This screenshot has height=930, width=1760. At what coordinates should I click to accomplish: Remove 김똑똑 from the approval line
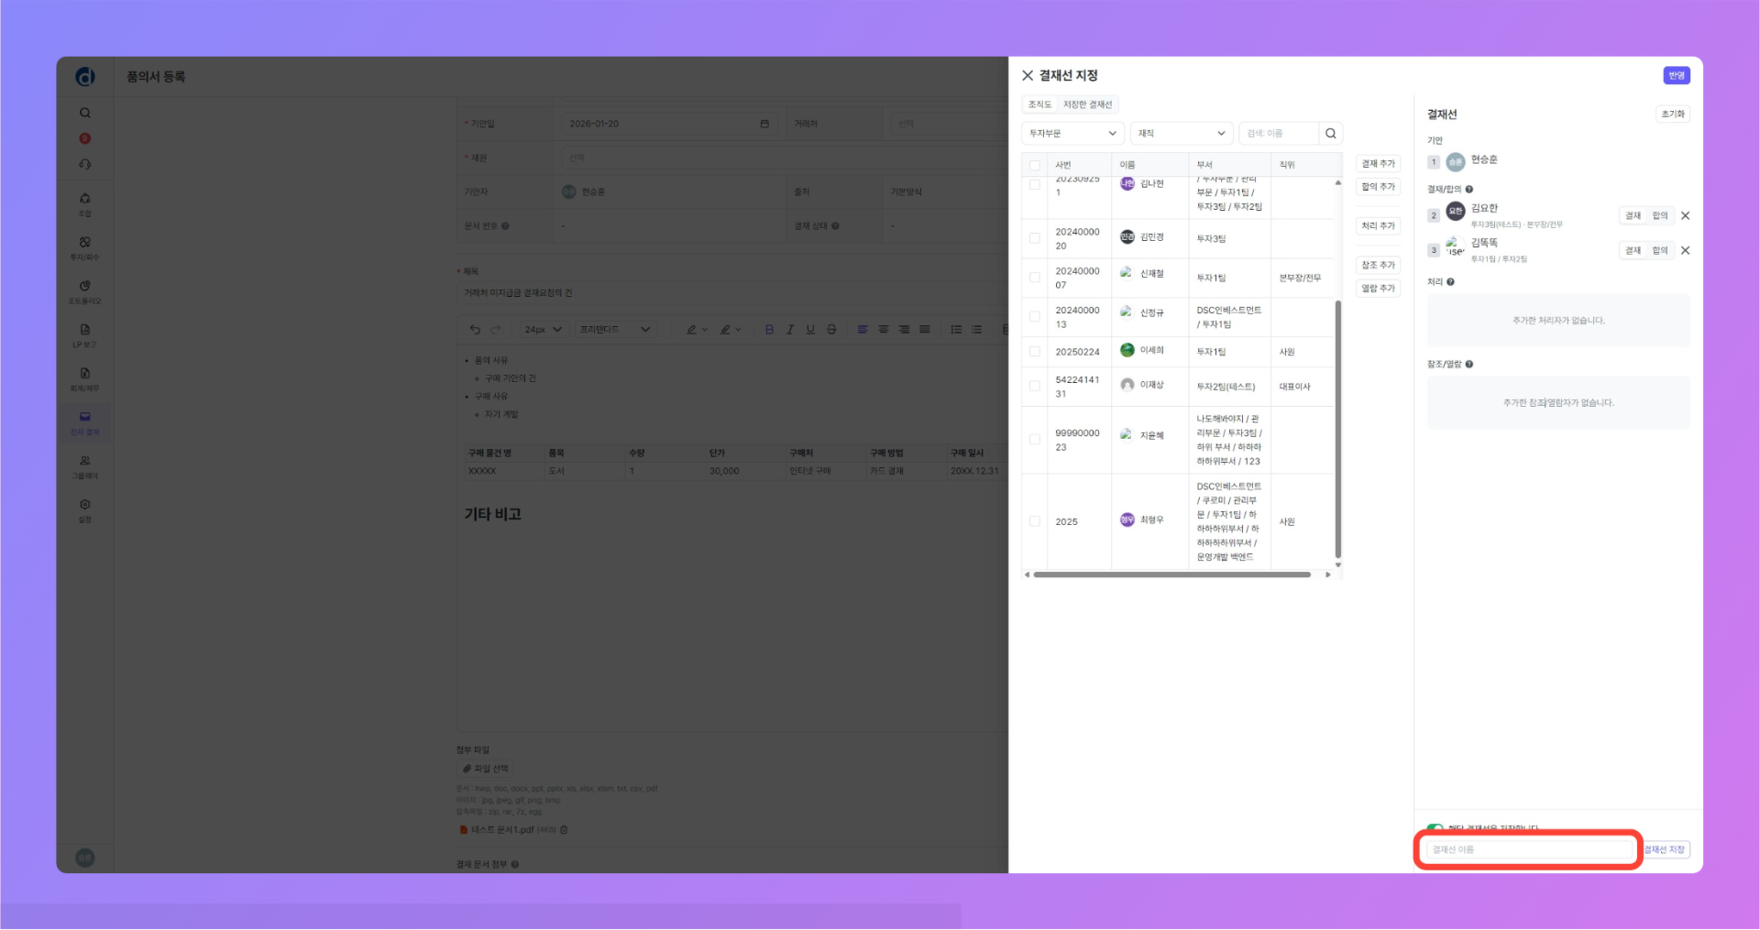tap(1685, 251)
